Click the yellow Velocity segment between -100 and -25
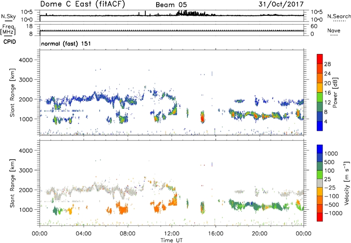The height and width of the screenshot is (243, 351). (320, 192)
